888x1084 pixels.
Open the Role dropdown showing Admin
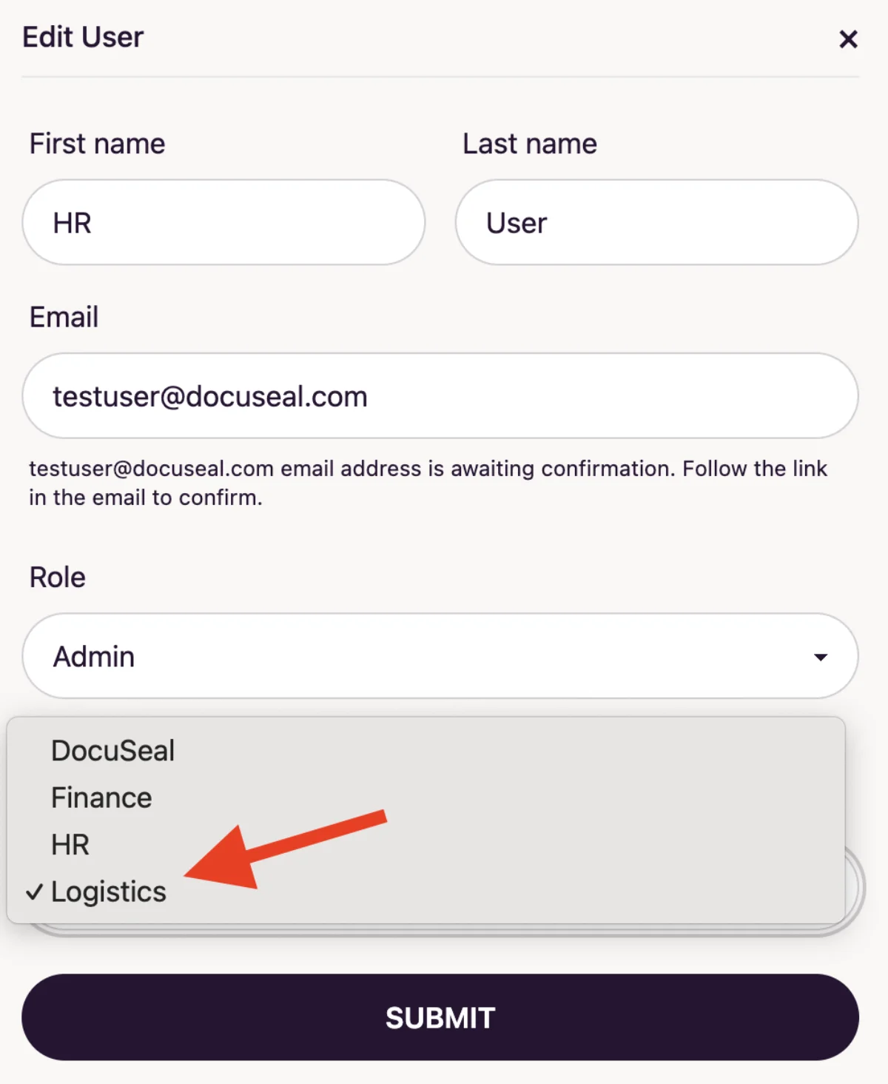440,656
